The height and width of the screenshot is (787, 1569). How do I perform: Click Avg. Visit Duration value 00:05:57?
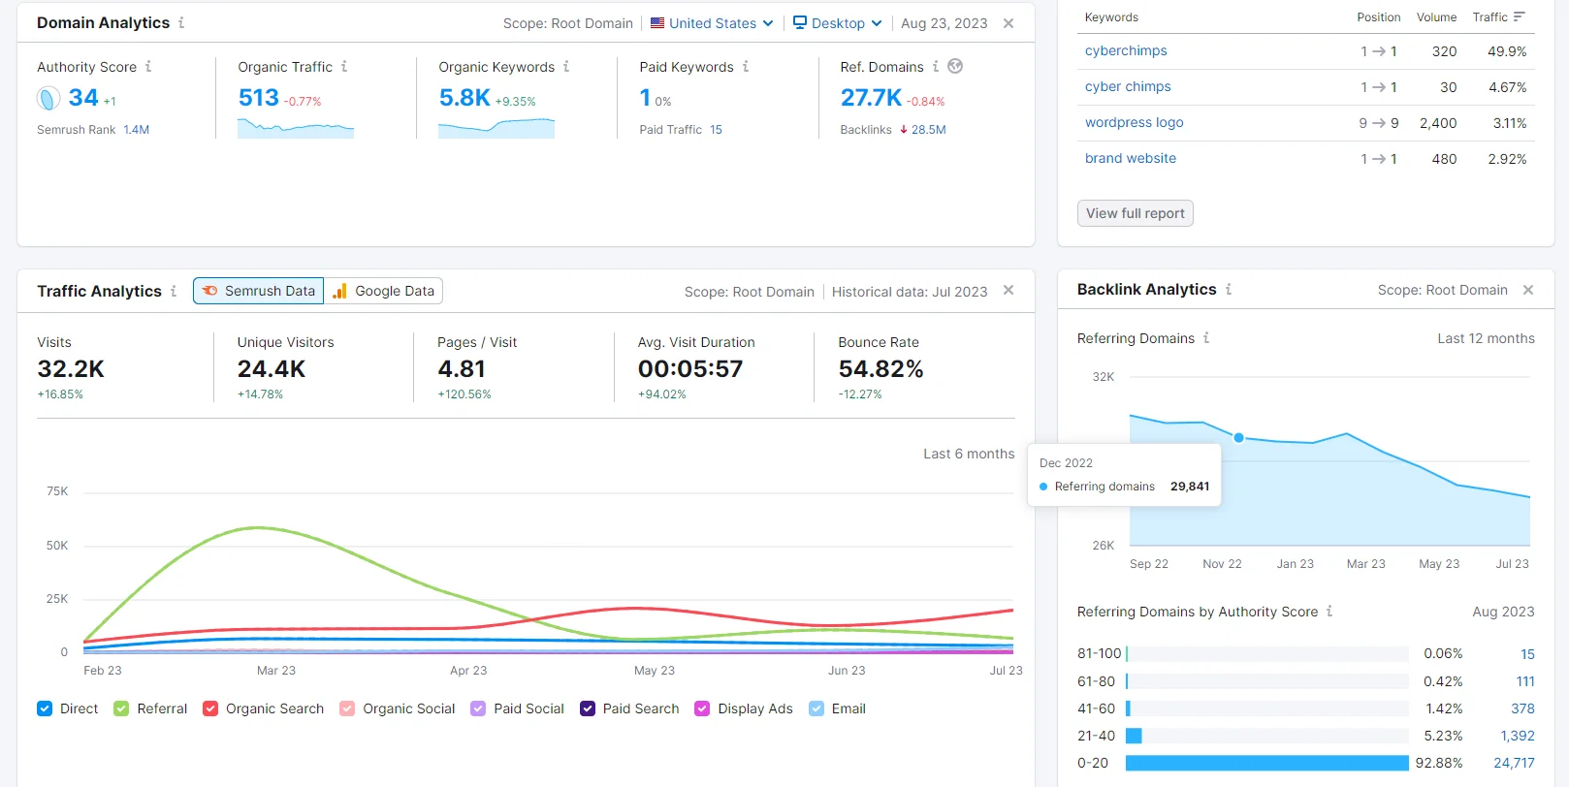coord(690,369)
